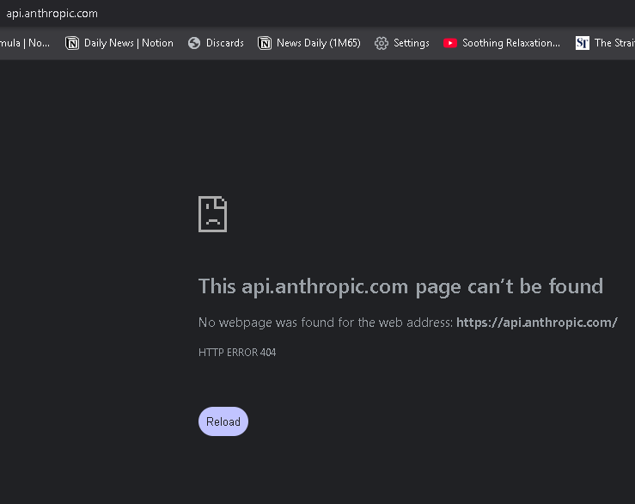Open the Discards bookmark
Viewport: 635px width, 504px height.
click(217, 43)
